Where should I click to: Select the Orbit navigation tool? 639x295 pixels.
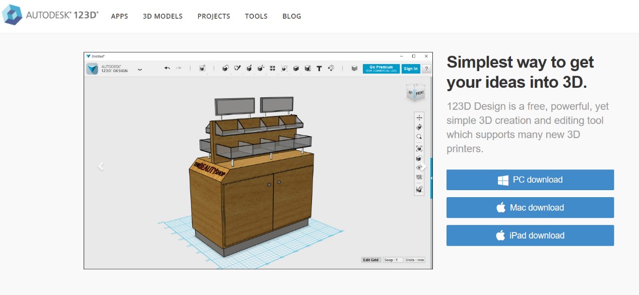pos(419,127)
